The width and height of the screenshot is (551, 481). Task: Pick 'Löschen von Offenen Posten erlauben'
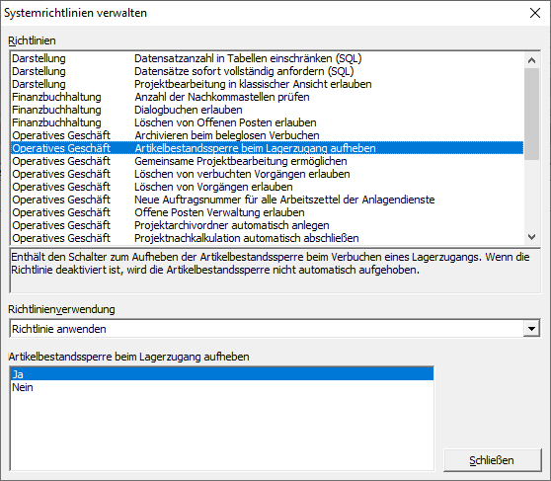267,122
